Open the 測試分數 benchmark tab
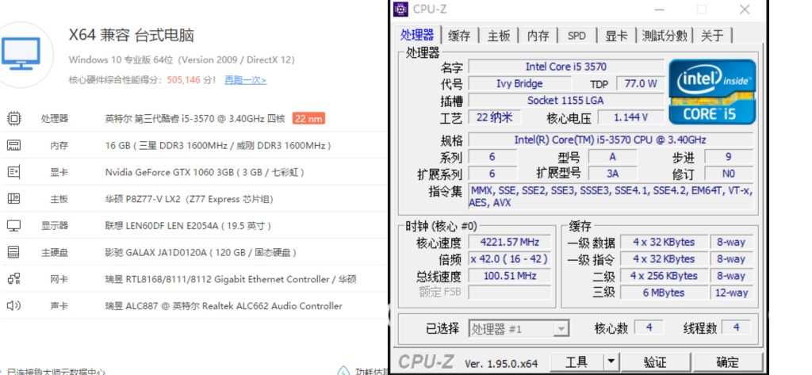Image resolution: width=812 pixels, height=375 pixels. (665, 36)
